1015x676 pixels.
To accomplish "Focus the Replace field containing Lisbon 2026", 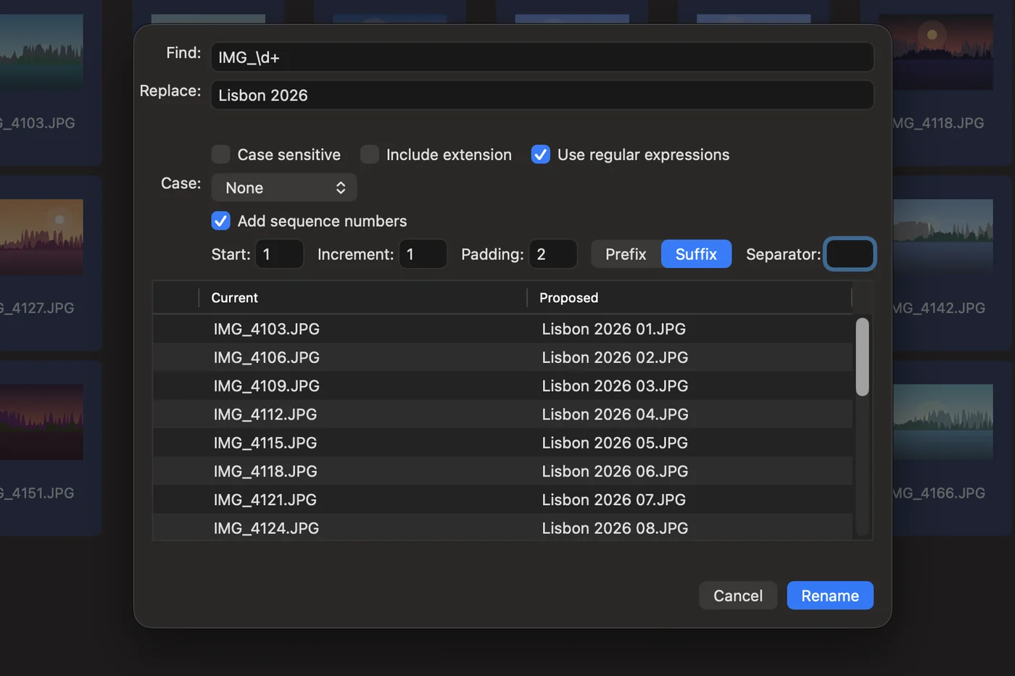I will coord(542,95).
